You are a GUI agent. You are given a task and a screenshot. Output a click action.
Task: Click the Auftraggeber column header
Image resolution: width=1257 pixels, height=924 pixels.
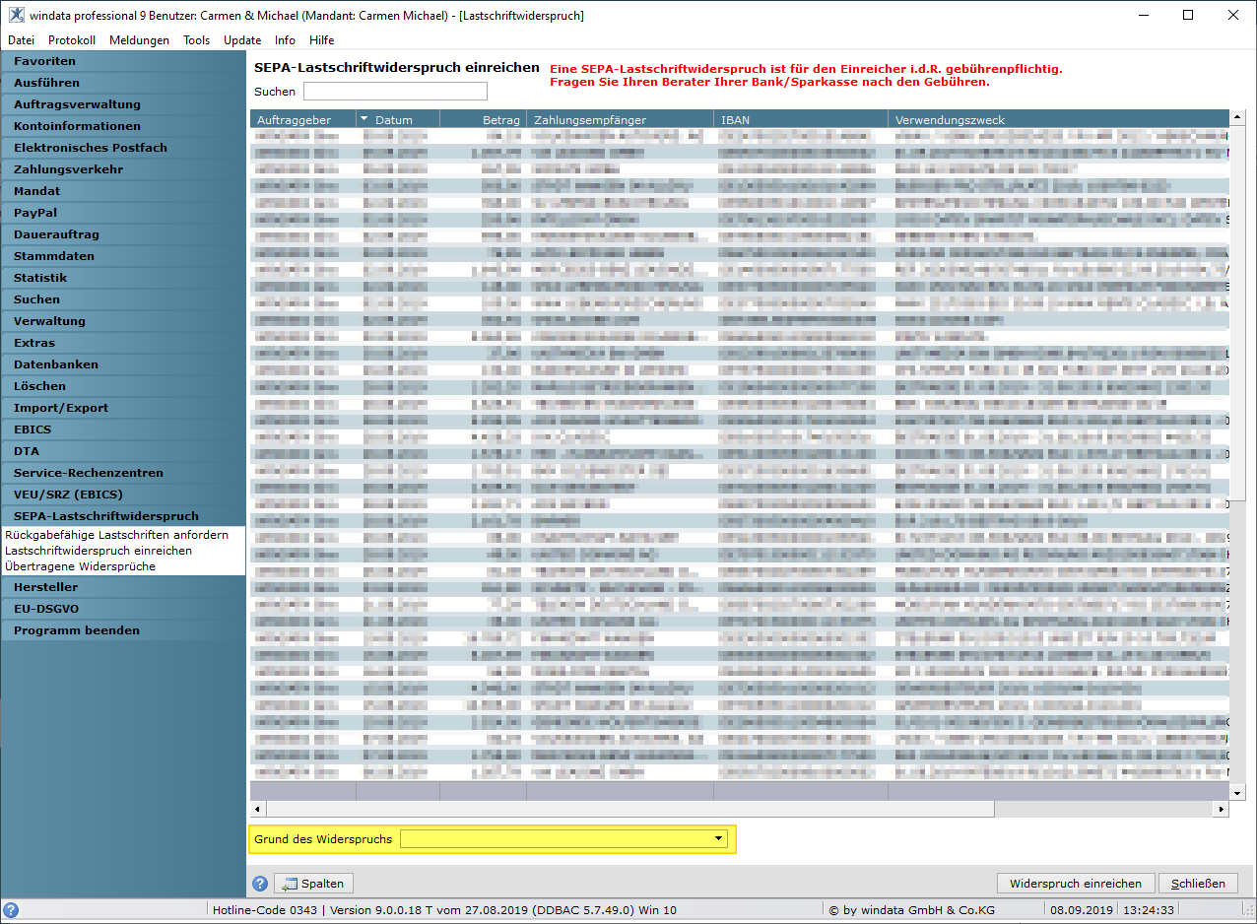click(302, 120)
